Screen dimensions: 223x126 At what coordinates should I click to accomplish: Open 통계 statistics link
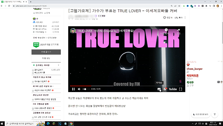point(47,13)
